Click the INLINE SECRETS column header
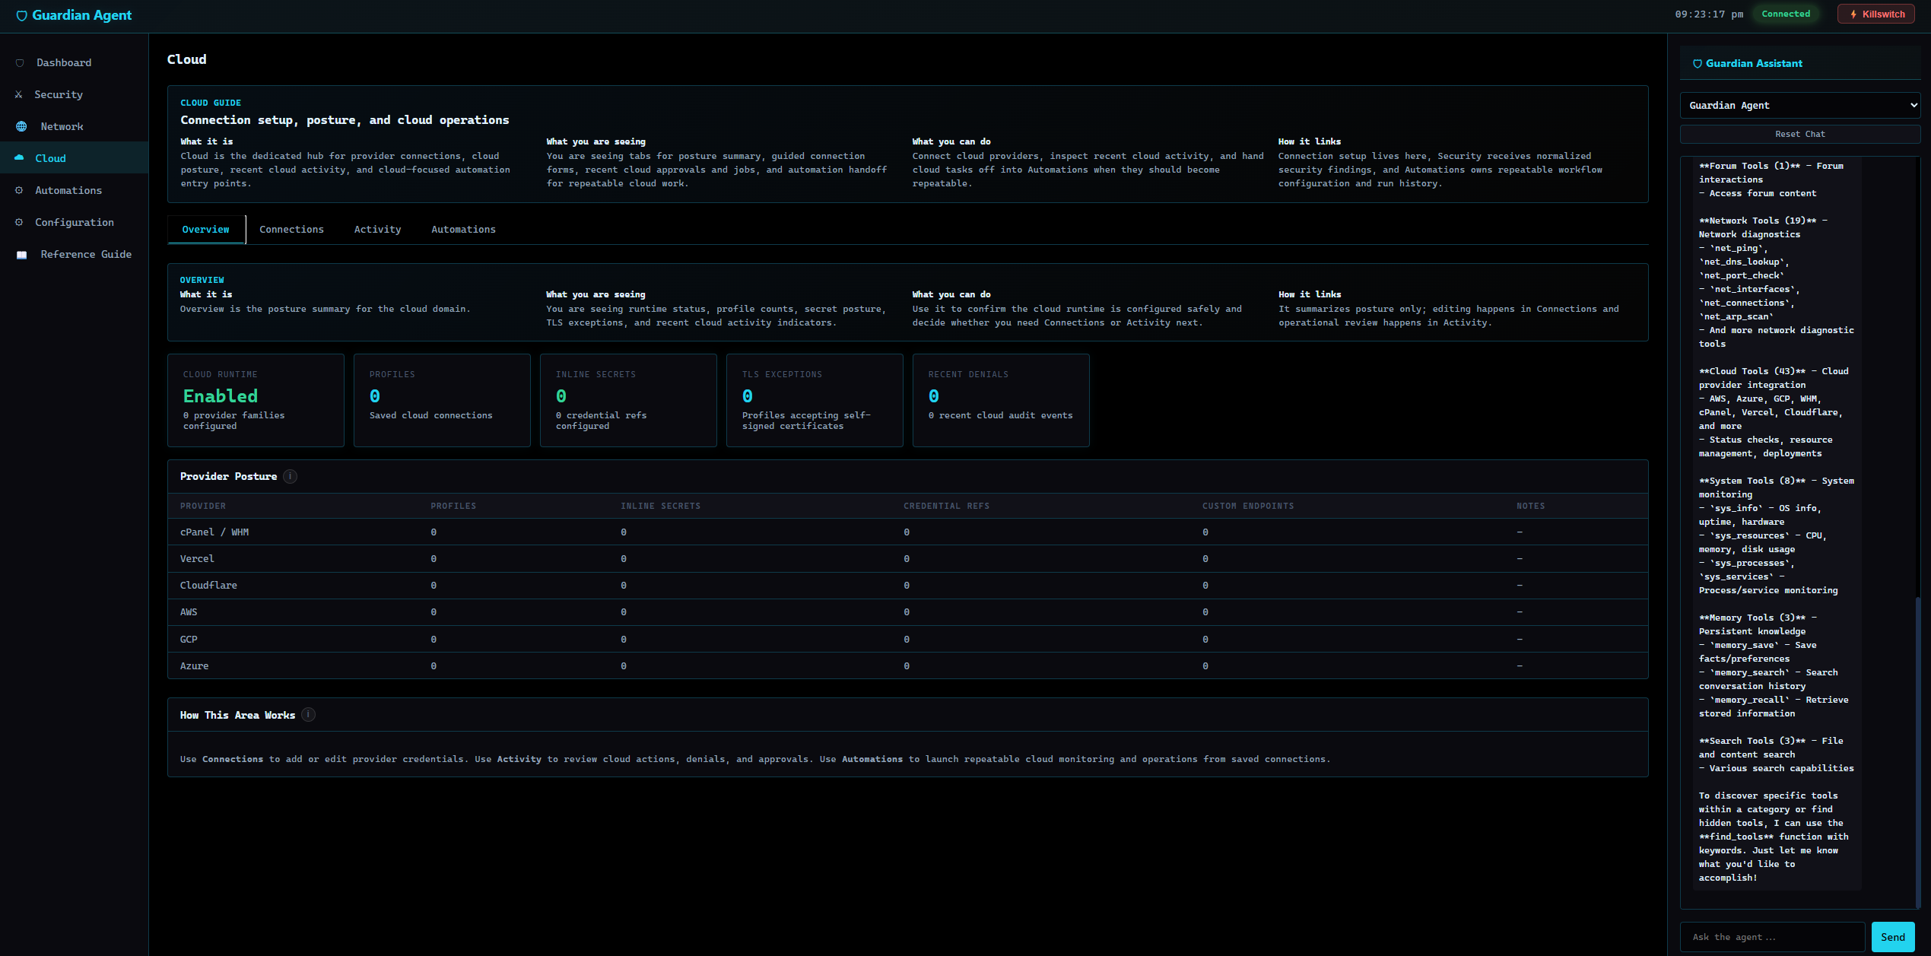The width and height of the screenshot is (1931, 956). pyautogui.click(x=660, y=506)
